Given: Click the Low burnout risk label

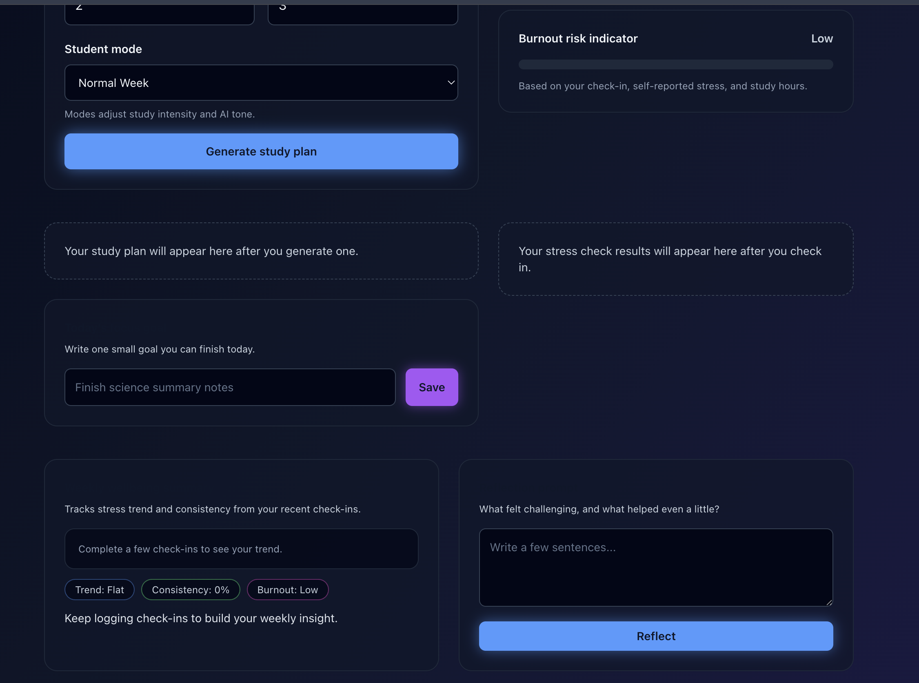Looking at the screenshot, I should coord(822,38).
